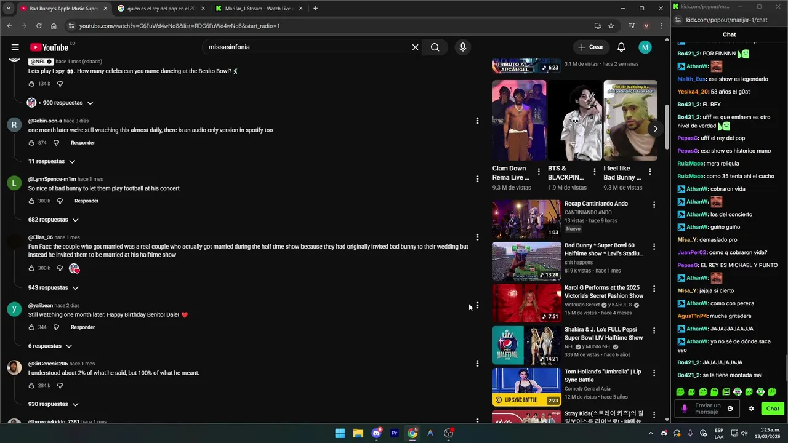Image resolution: width=788 pixels, height=443 pixels.
Task: Click Responder under the @Robin-son-a comment
Action: click(82, 143)
